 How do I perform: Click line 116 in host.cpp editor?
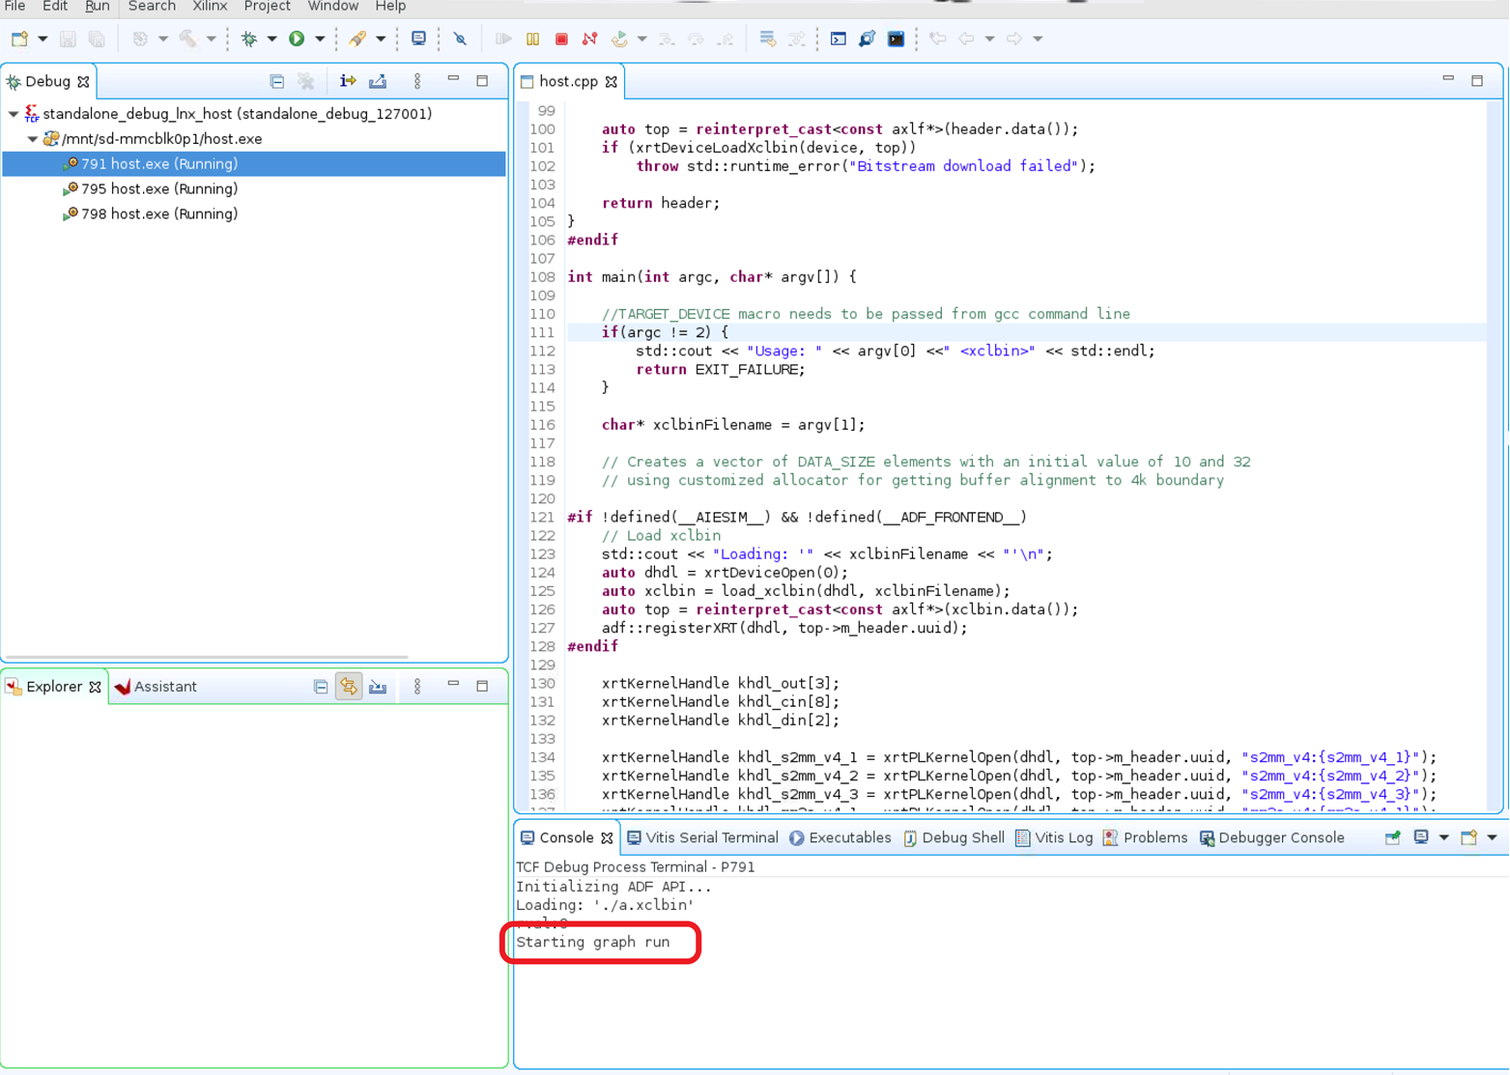pyautogui.click(x=732, y=425)
